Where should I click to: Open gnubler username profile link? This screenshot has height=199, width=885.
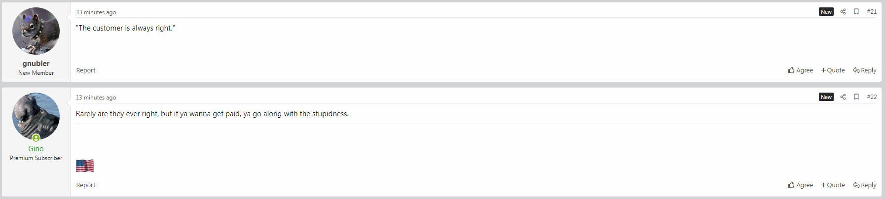click(36, 64)
